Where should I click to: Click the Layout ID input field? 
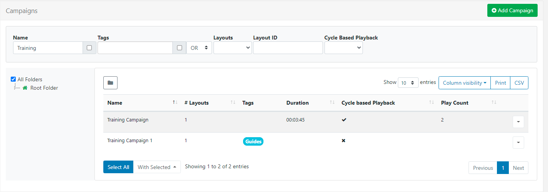(288, 48)
